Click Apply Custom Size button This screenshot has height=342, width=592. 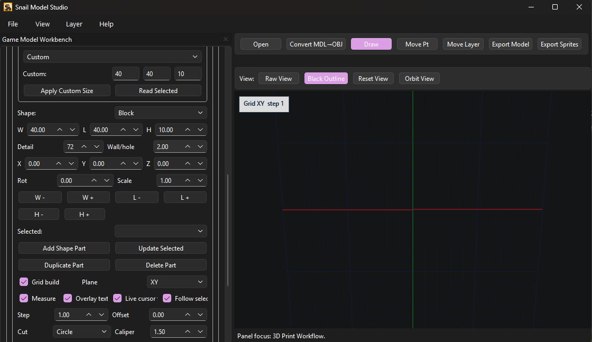pos(67,90)
